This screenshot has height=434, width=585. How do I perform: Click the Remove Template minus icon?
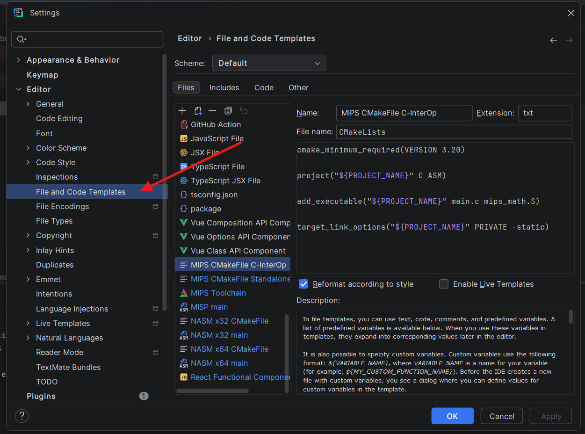tap(213, 111)
